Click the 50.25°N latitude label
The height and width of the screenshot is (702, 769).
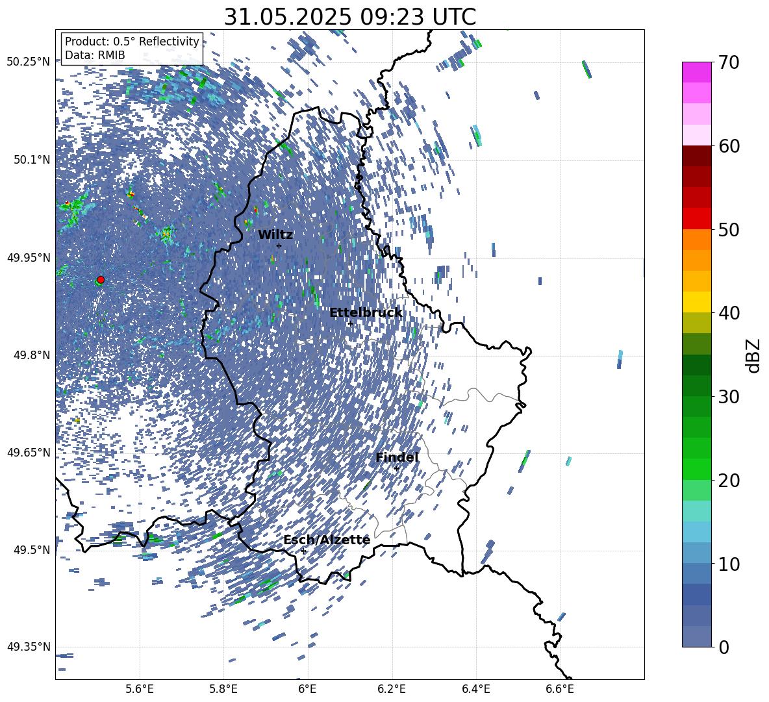point(29,62)
